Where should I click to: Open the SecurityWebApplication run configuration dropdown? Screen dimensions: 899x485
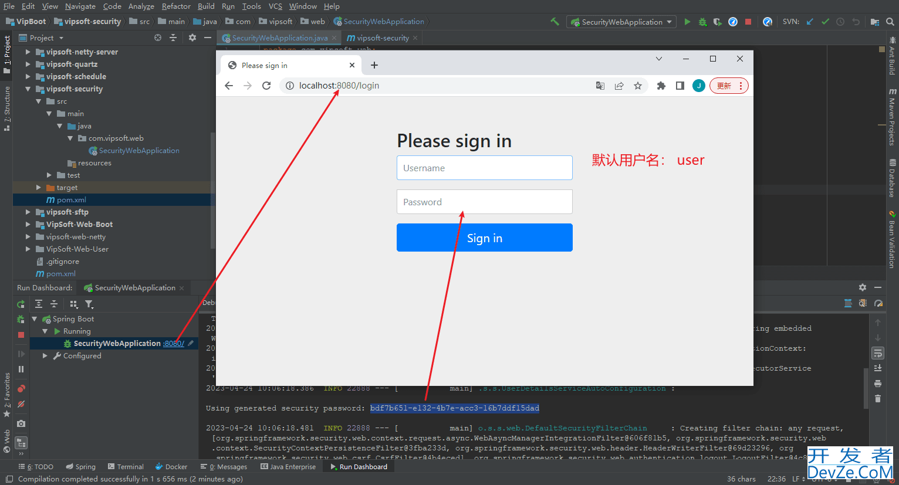[622, 22]
